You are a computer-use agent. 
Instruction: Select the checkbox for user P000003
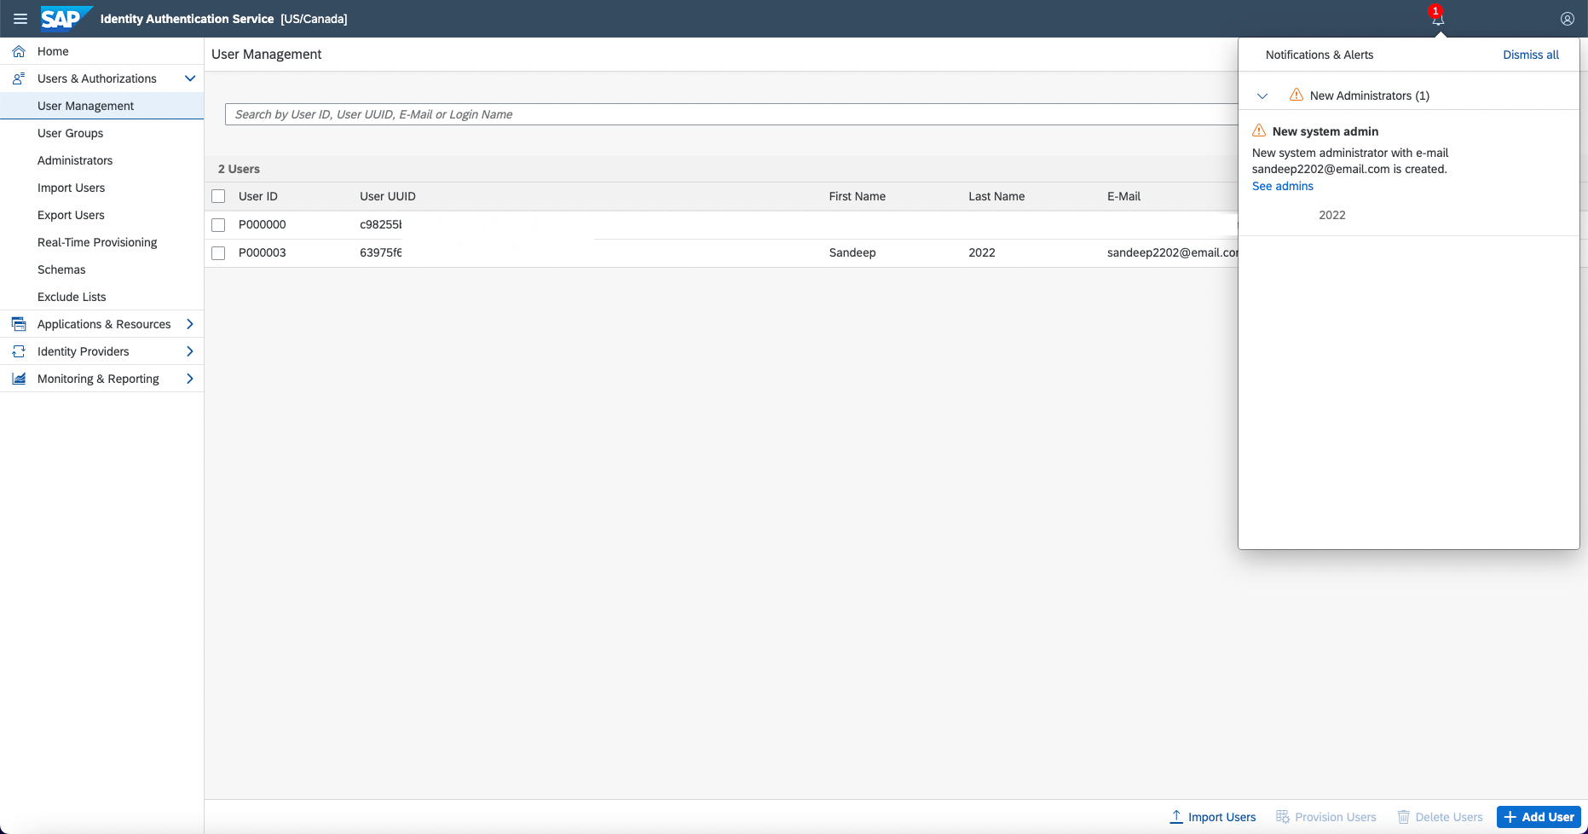218,253
